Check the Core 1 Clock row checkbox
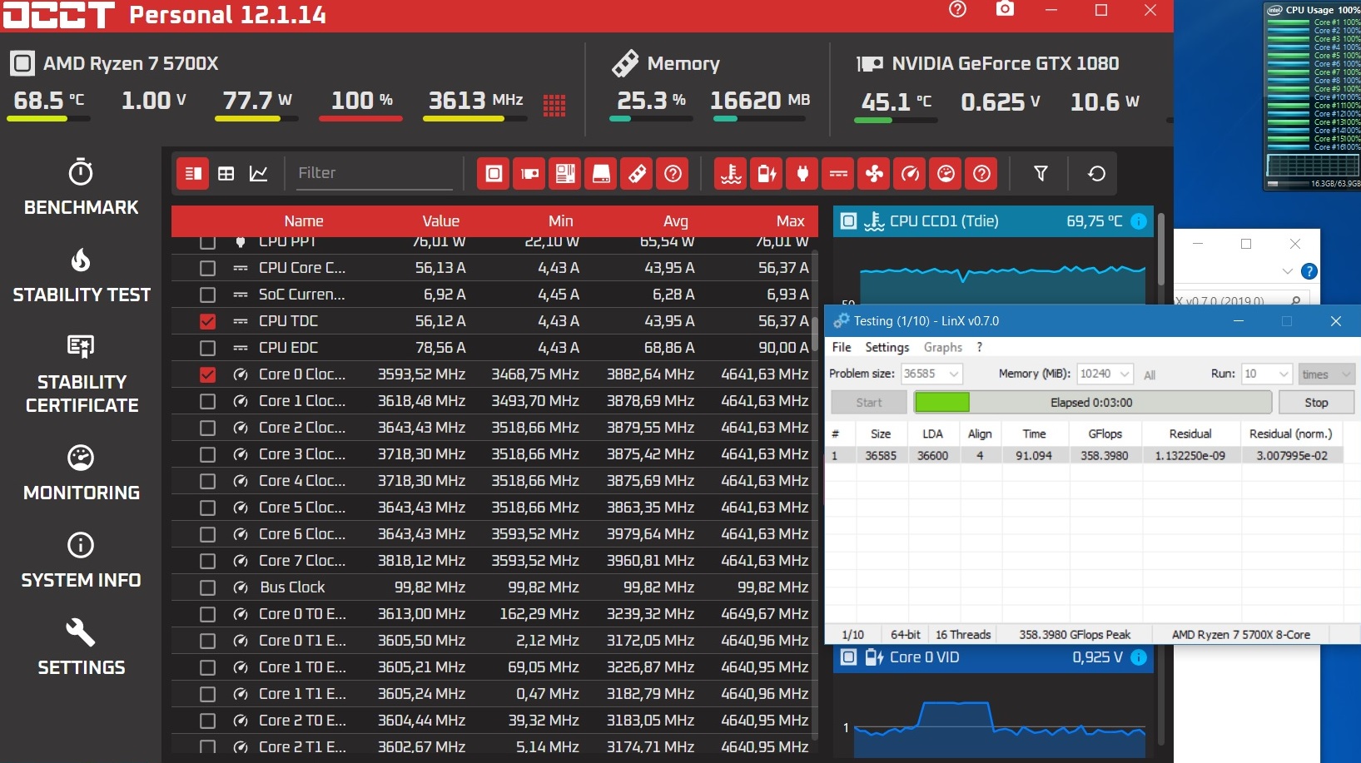The width and height of the screenshot is (1361, 763). click(x=207, y=401)
